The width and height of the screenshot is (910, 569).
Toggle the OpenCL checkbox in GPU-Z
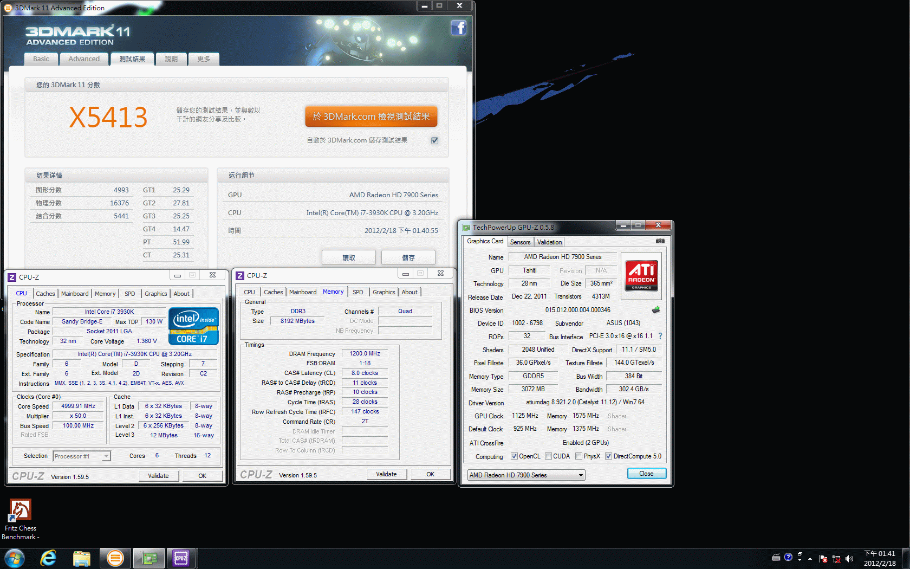click(515, 456)
